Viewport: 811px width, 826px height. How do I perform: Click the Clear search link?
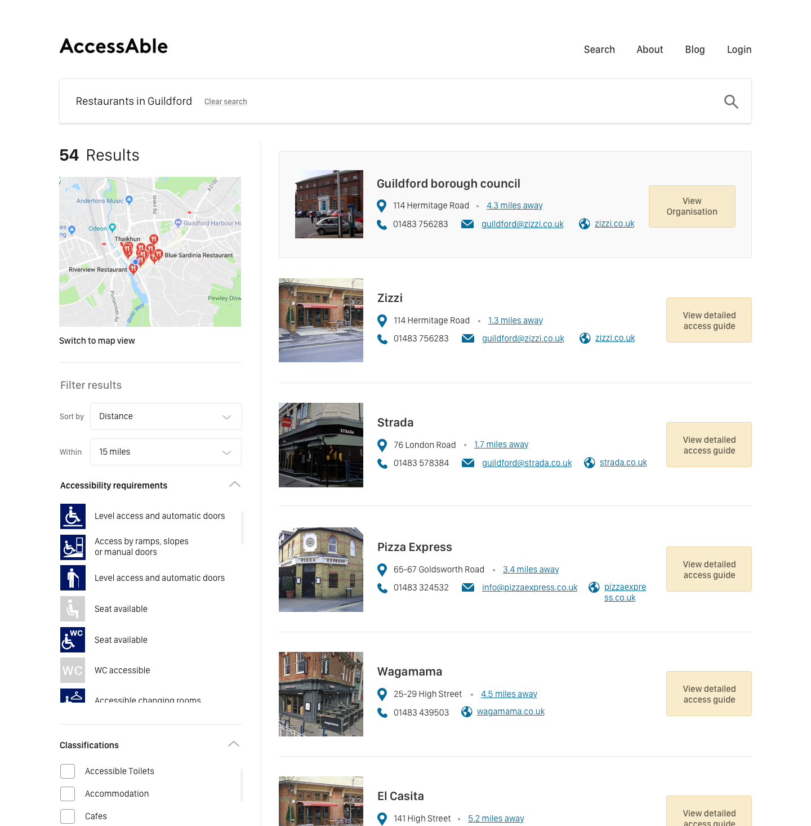tap(226, 101)
